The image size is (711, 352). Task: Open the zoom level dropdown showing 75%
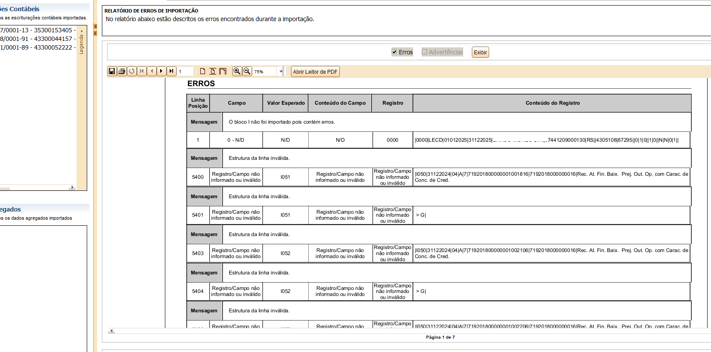click(x=281, y=72)
